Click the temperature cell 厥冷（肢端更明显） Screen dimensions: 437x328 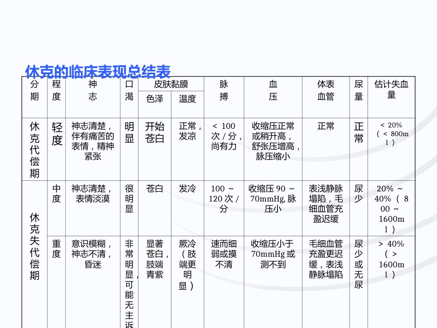188,282
